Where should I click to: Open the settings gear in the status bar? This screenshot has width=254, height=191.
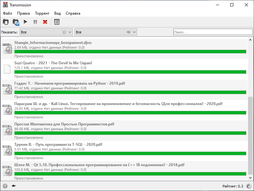click(x=5, y=186)
